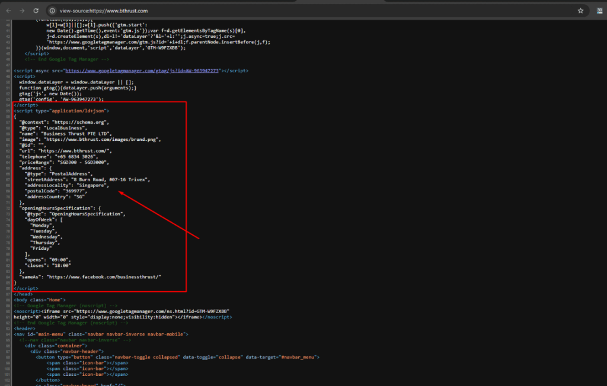The image size is (607, 386).
Task: Click the gtag('config', 'AW-963947273') line
Action: click(x=62, y=99)
